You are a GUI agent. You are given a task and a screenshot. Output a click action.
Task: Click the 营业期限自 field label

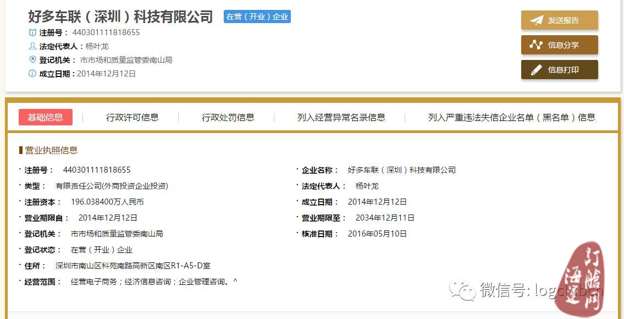(47, 218)
